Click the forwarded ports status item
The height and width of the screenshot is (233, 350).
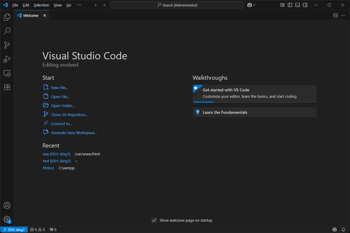pos(53,230)
